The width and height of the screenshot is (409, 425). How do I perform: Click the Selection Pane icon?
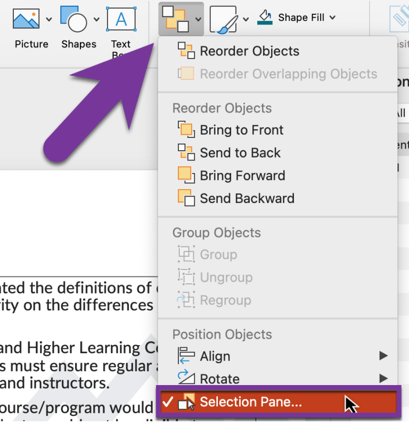(186, 402)
